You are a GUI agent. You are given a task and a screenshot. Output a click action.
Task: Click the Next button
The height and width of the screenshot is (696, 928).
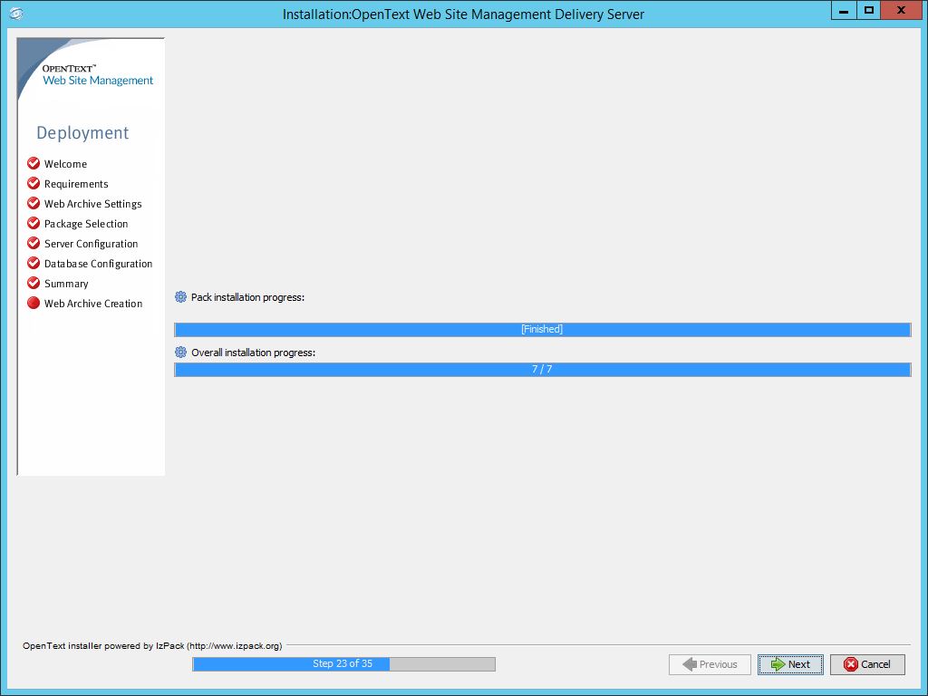tap(790, 664)
